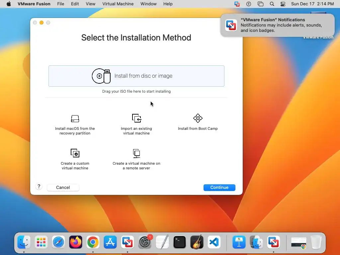Open the Help menu

point(168,4)
